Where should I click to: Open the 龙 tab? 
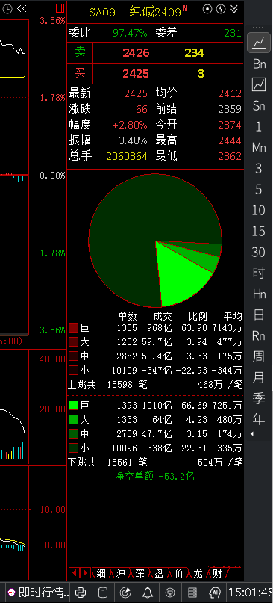pyautogui.click(x=198, y=573)
